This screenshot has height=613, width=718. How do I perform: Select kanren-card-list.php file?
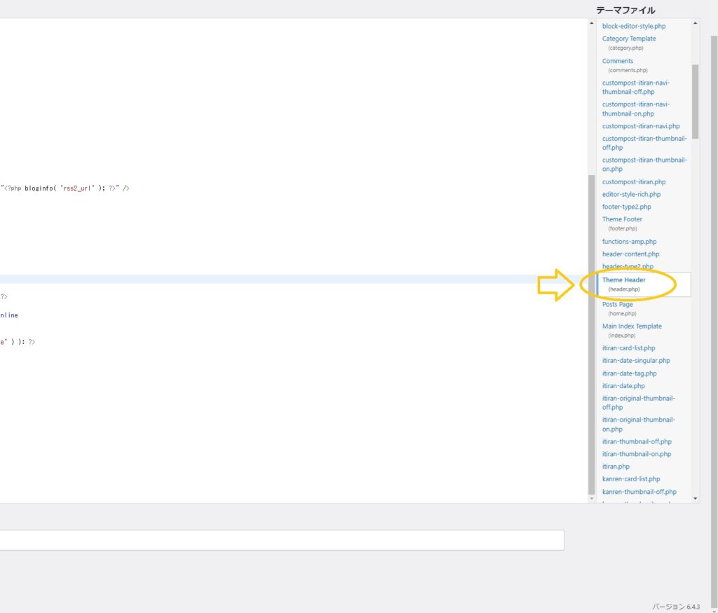[631, 479]
